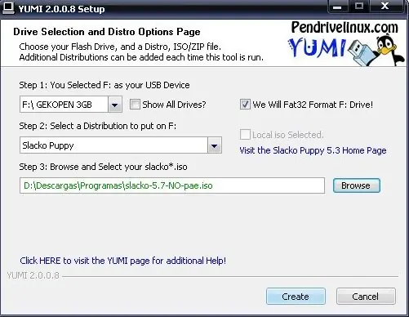Screen dimensions: 409x317
Task: Click the Step 2 Select a Distribution label
Action: (x=98, y=126)
